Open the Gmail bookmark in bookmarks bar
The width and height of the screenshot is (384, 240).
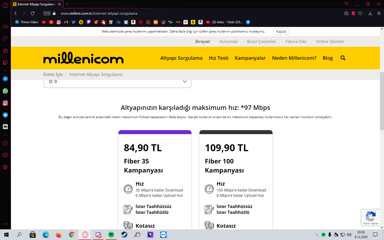tap(66, 22)
